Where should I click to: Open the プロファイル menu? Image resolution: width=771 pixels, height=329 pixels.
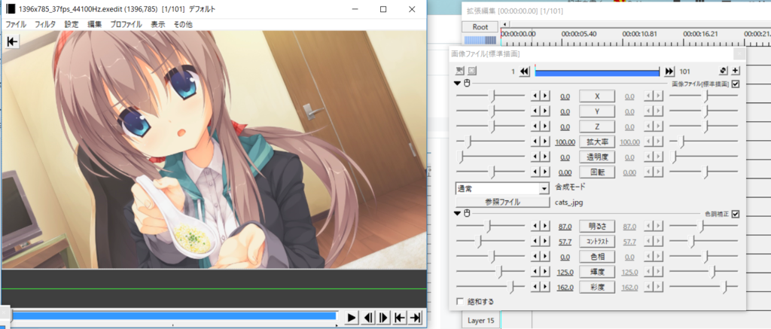pyautogui.click(x=126, y=23)
